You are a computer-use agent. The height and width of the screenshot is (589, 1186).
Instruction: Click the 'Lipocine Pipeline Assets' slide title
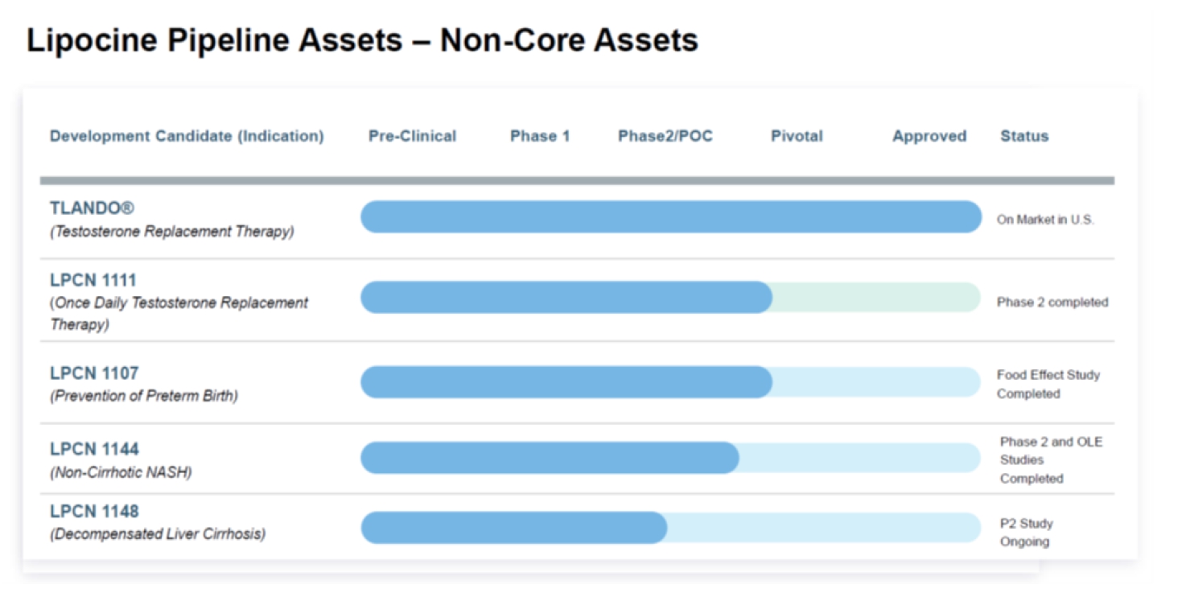point(362,40)
